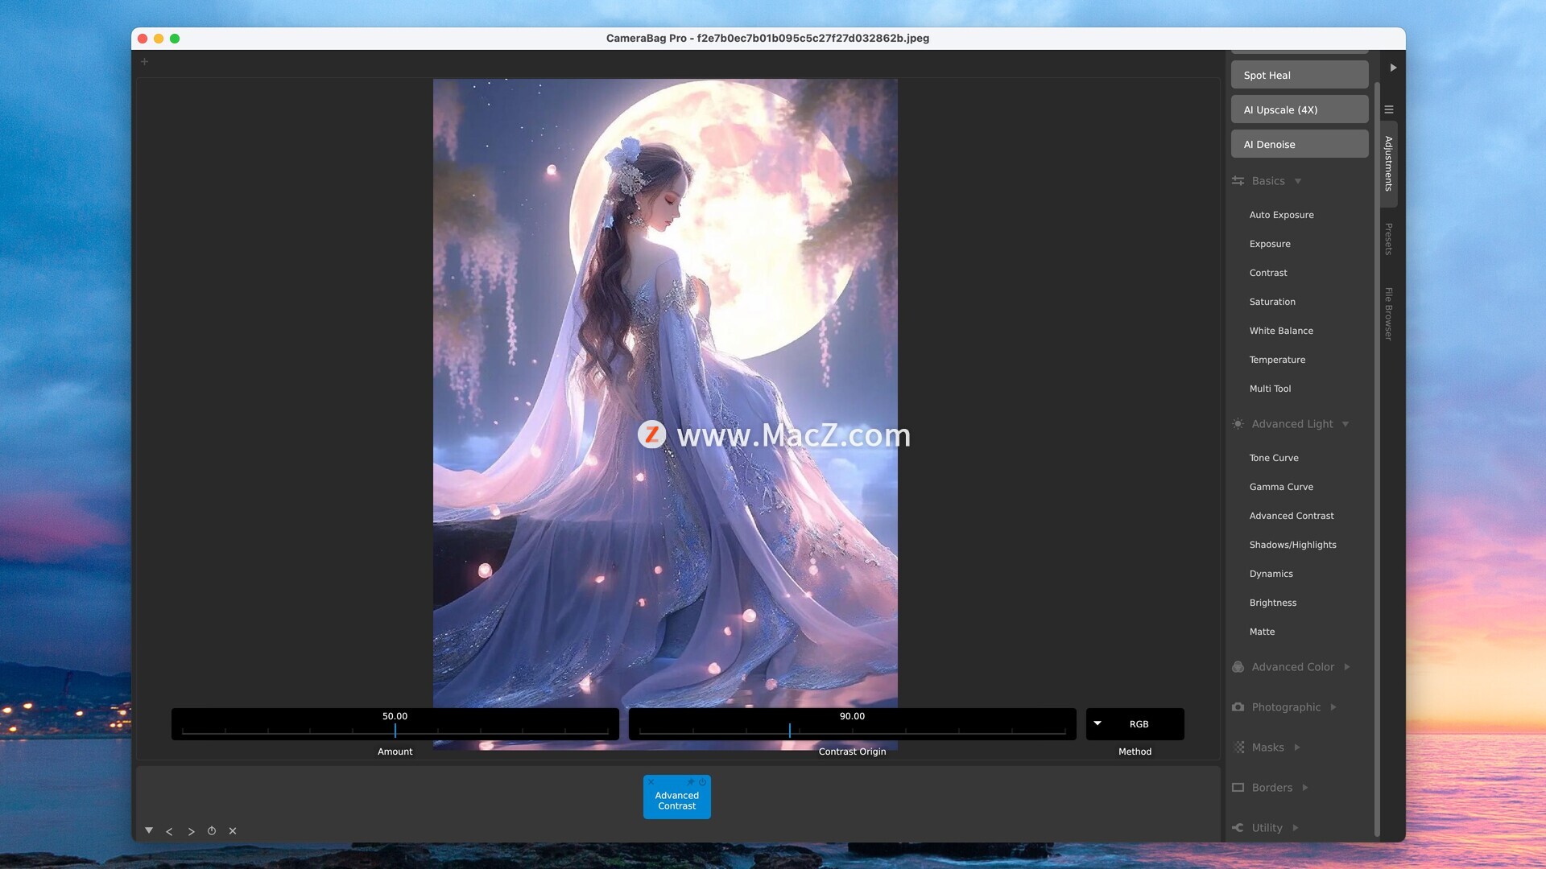The image size is (1546, 869).
Task: Click the Basics sliders icon
Action: pyautogui.click(x=1238, y=181)
